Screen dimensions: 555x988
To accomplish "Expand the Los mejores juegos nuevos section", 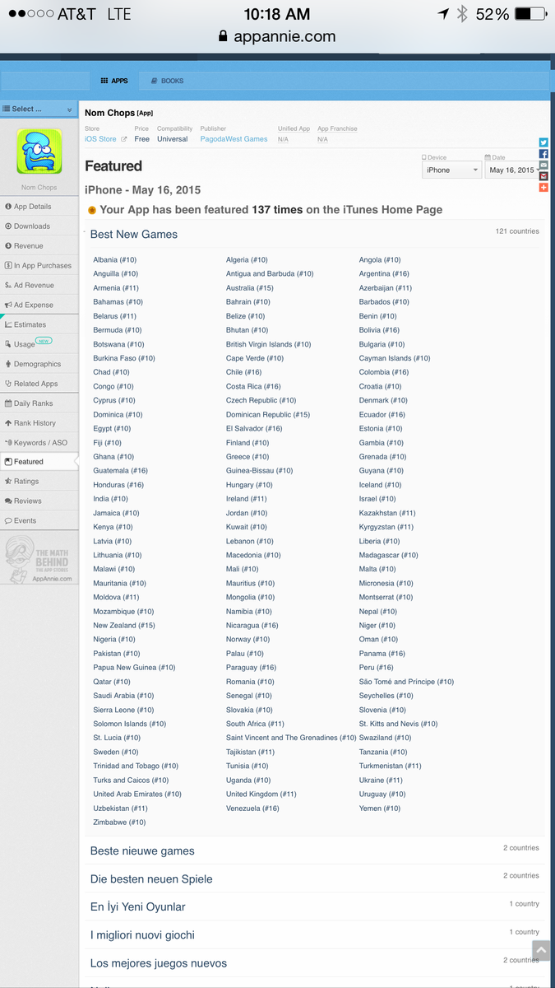I will (x=158, y=963).
